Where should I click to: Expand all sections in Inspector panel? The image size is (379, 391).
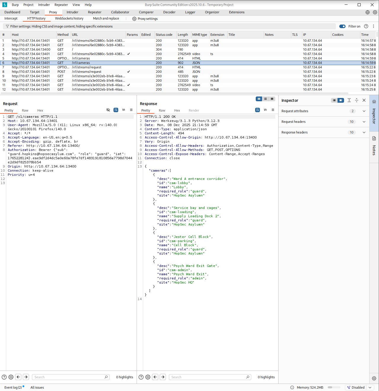(x=349, y=100)
